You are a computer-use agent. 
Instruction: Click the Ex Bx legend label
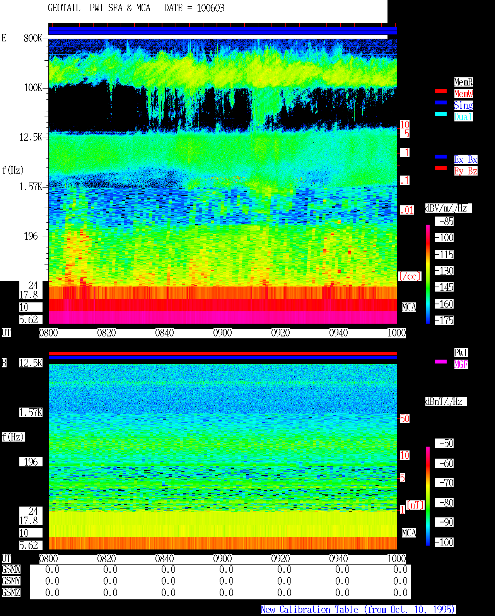466,159
